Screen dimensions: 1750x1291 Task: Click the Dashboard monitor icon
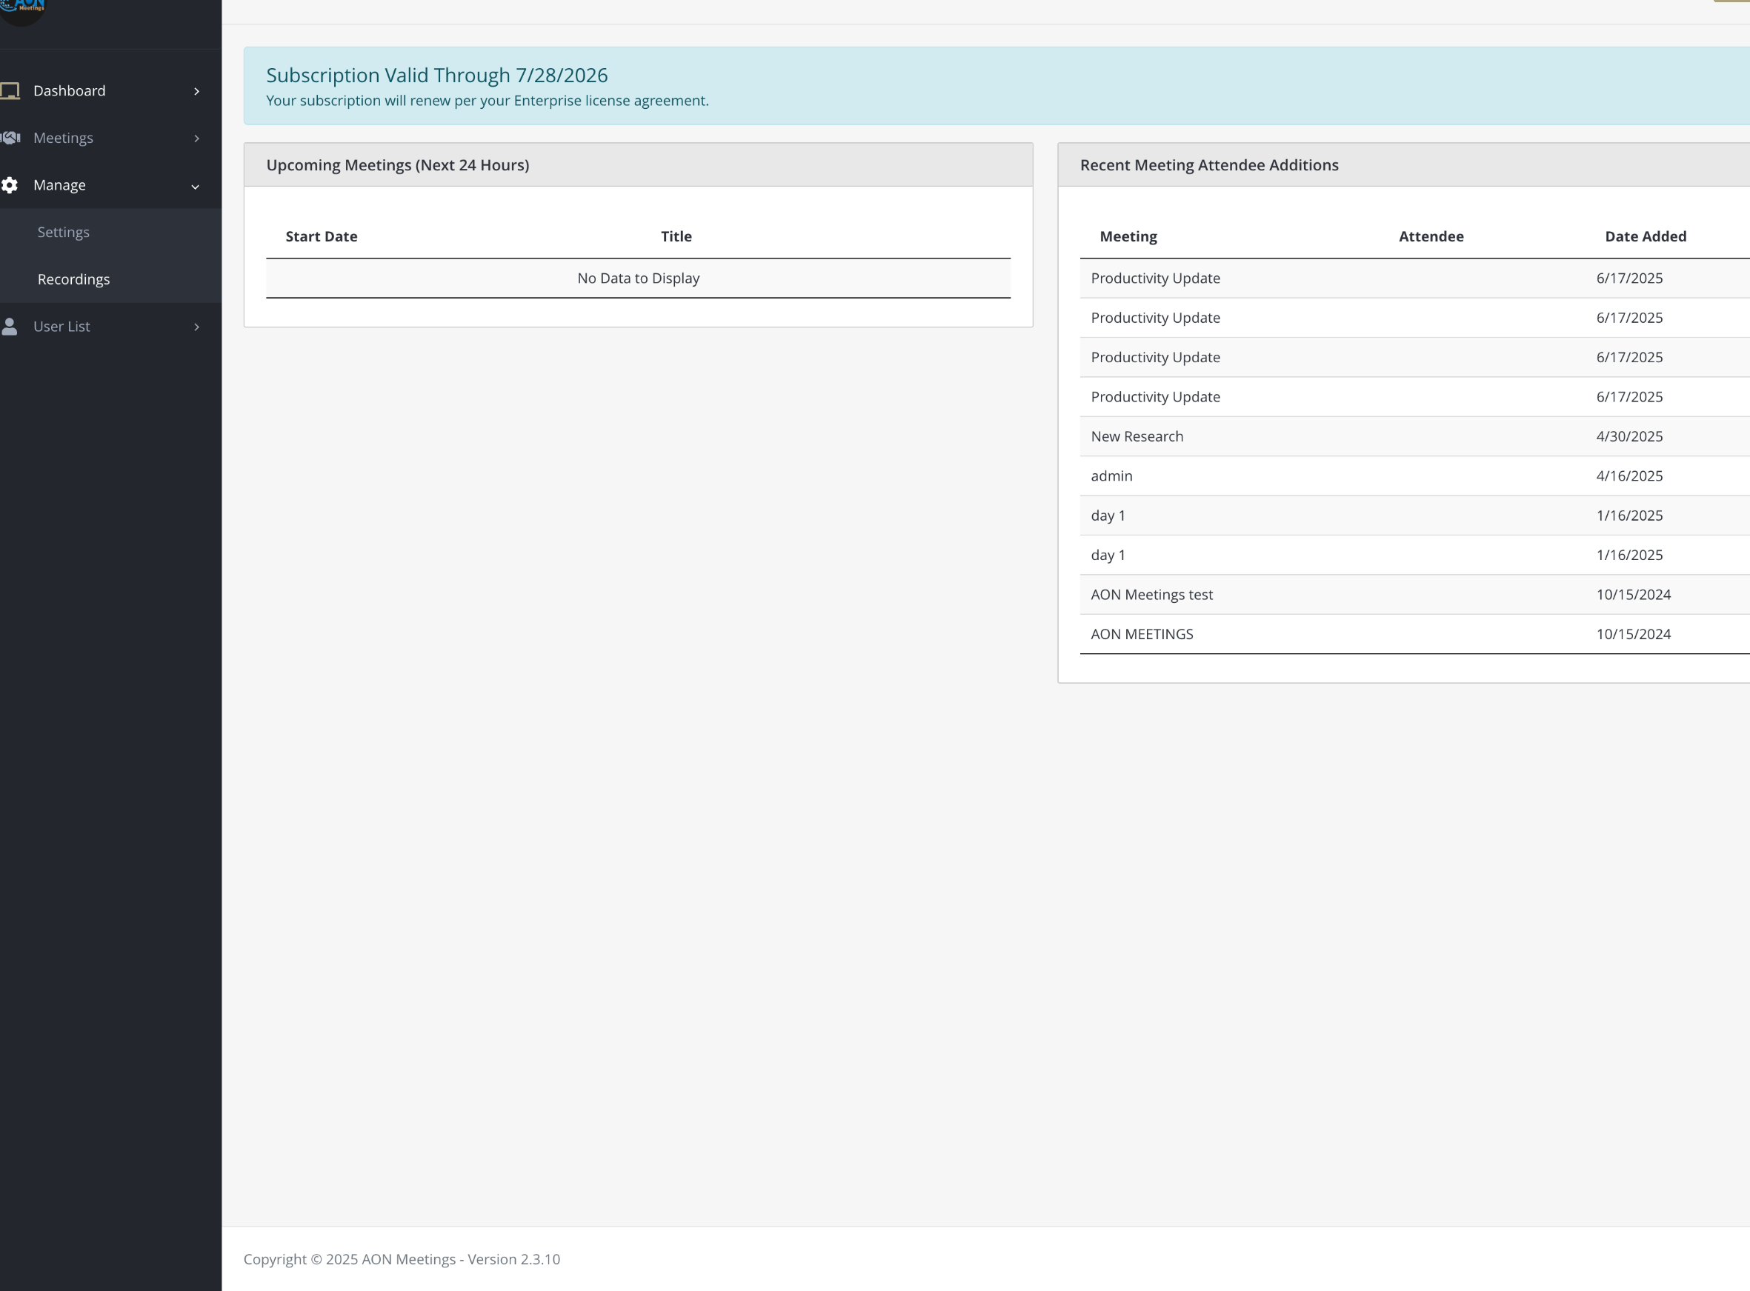coord(10,90)
